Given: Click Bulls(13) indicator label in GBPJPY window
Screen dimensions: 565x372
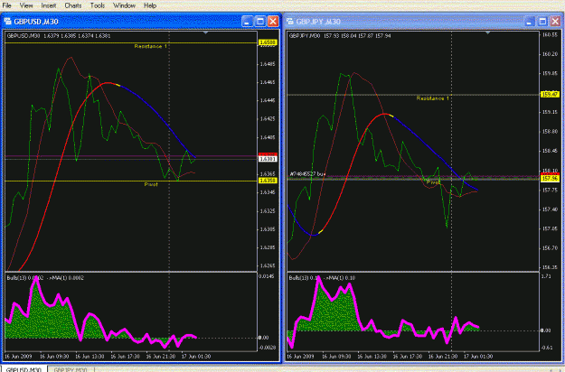Looking at the screenshot, I should (x=322, y=278).
